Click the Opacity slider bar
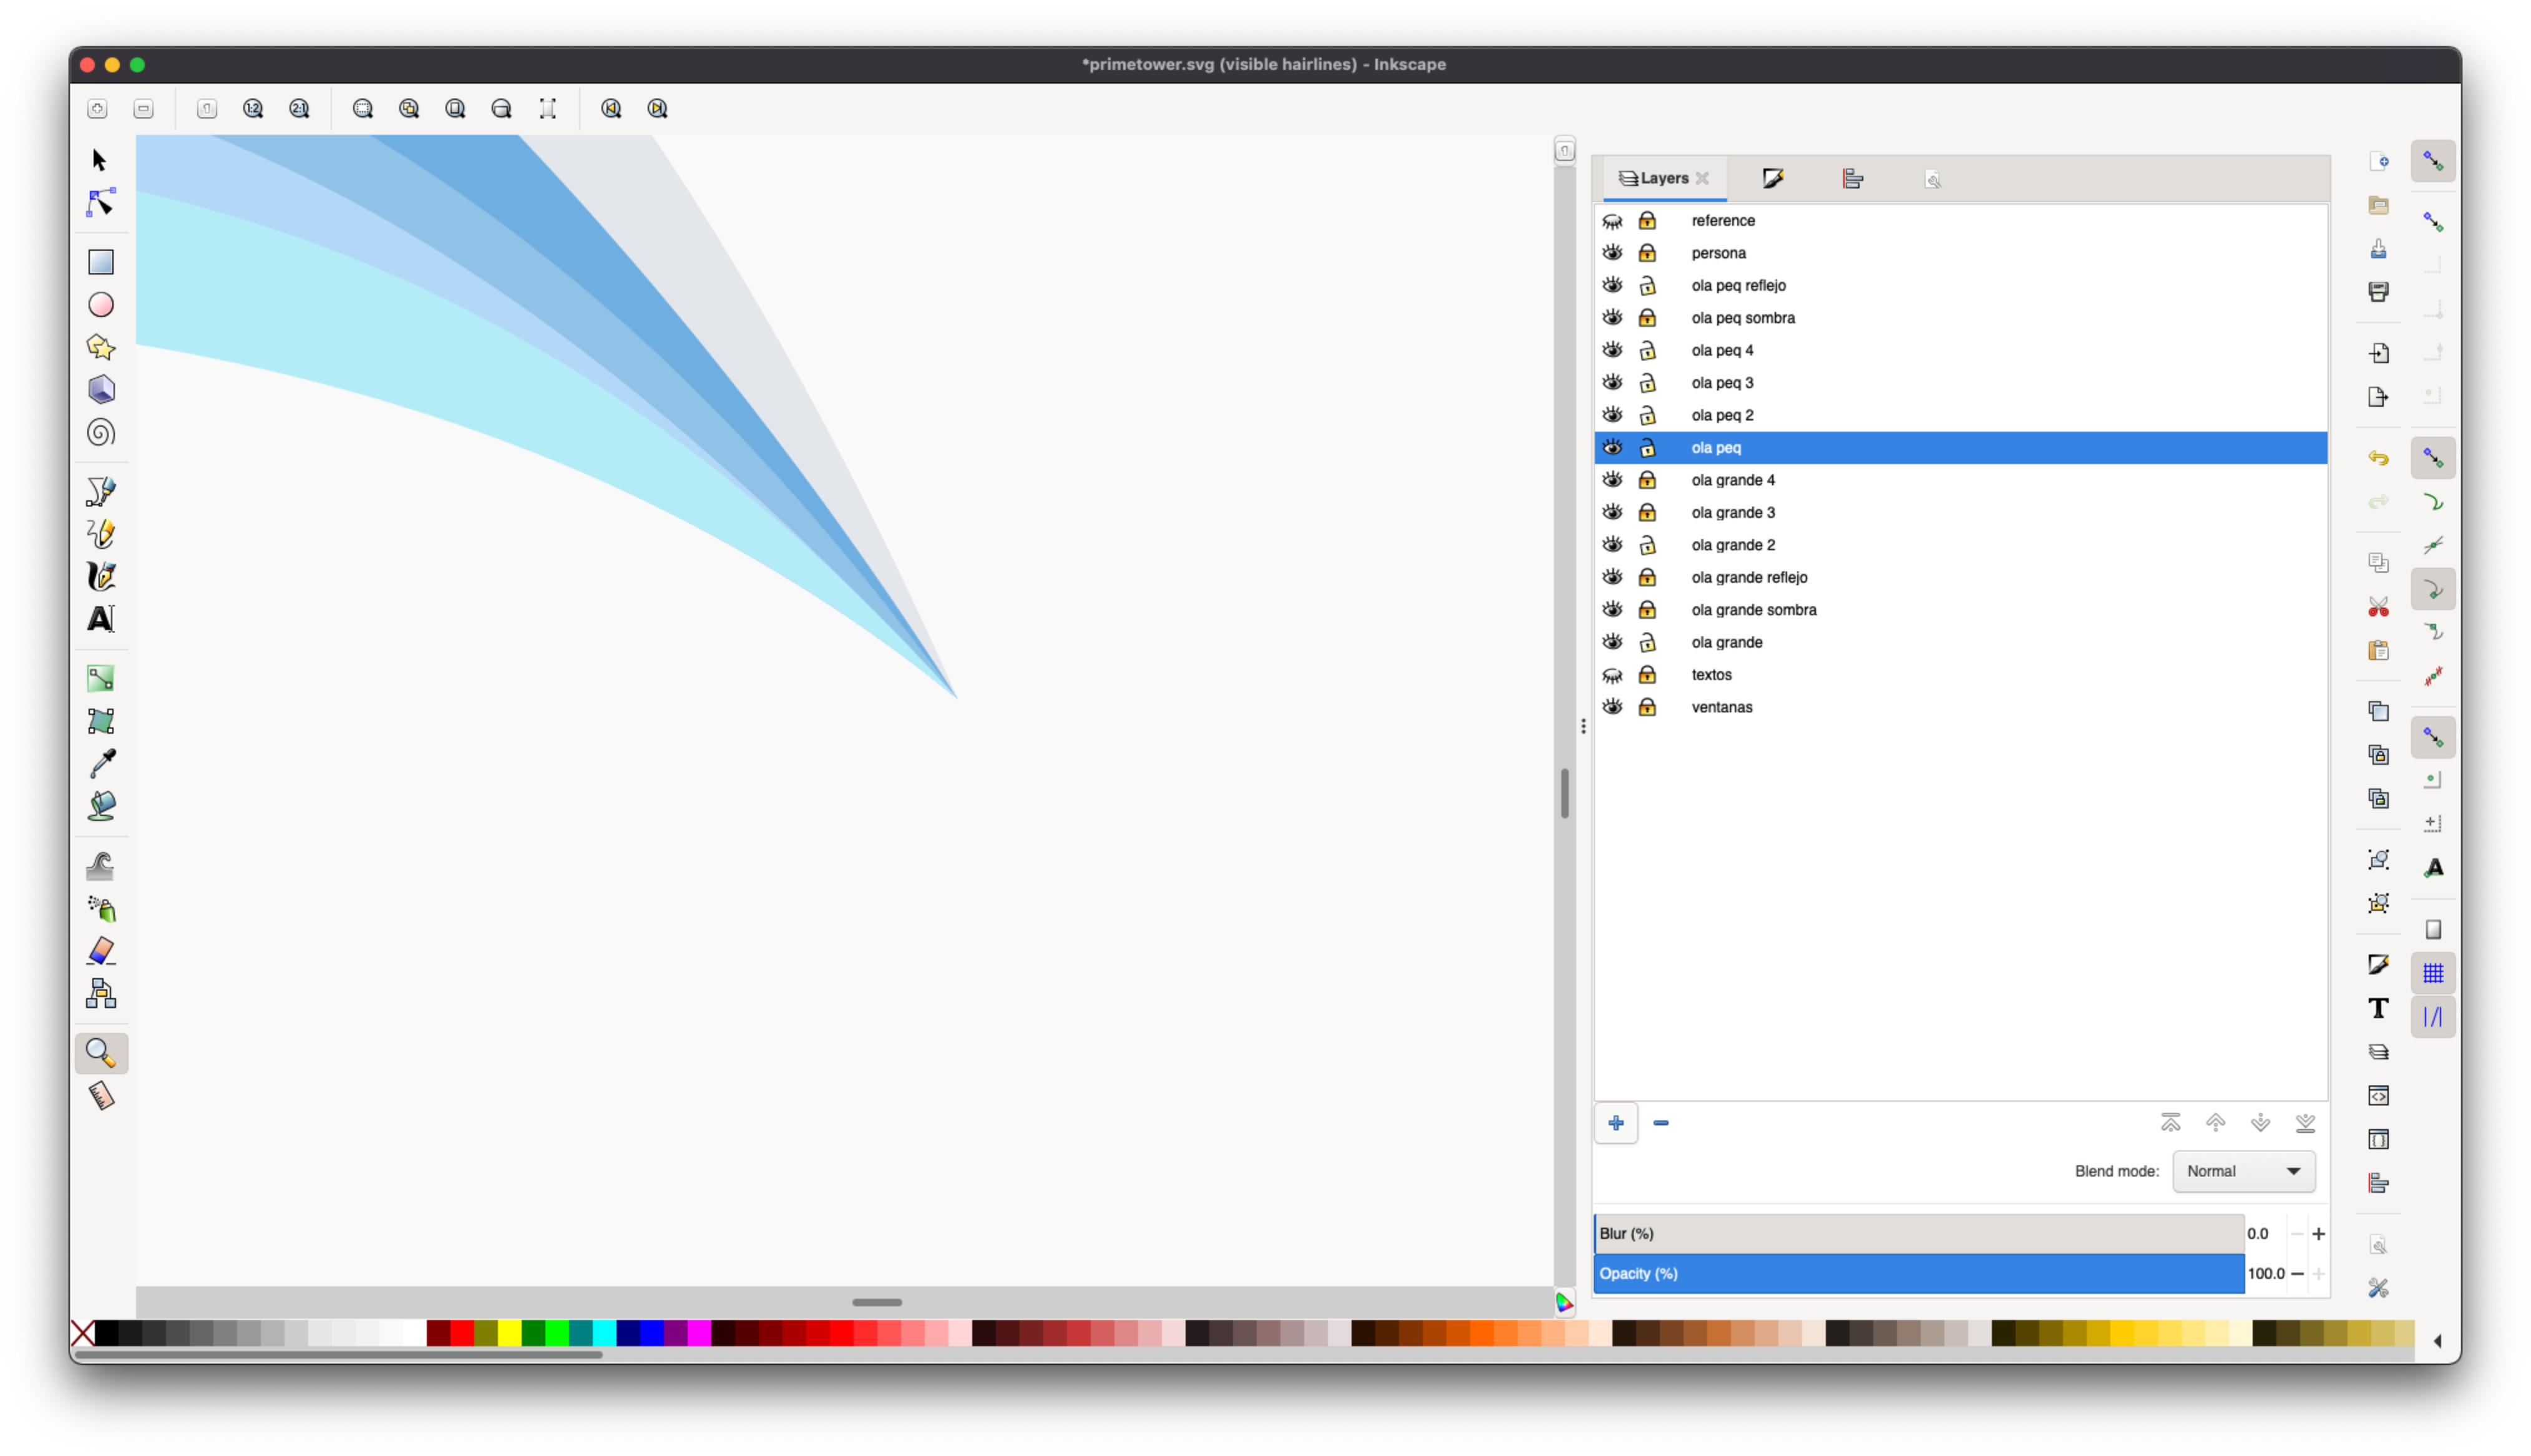This screenshot has height=1456, width=2531. 1918,1273
